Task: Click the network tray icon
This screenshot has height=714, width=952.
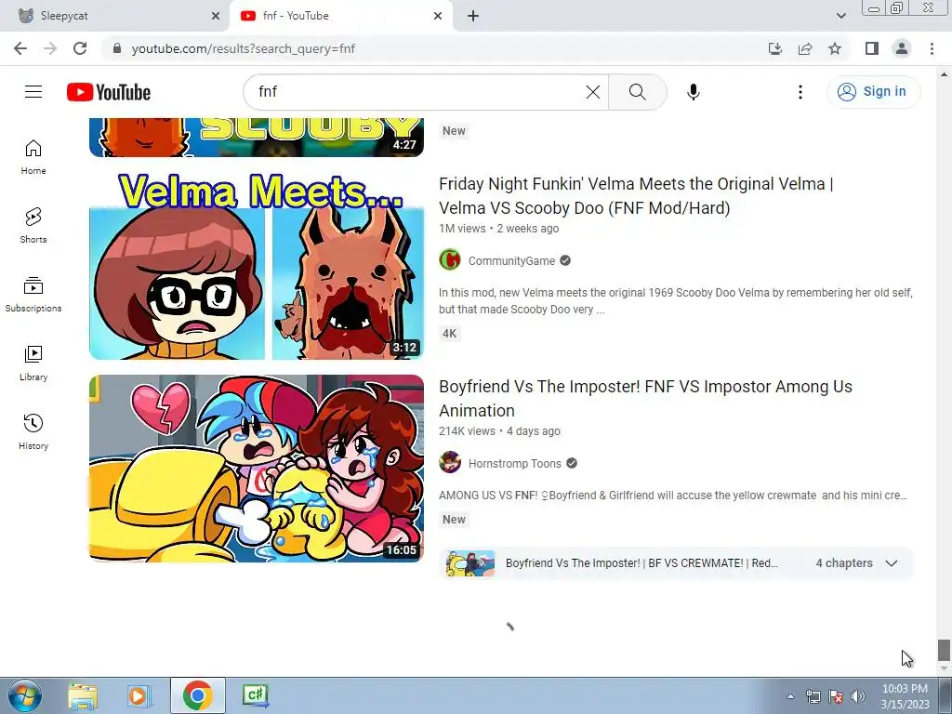Action: pos(813,696)
